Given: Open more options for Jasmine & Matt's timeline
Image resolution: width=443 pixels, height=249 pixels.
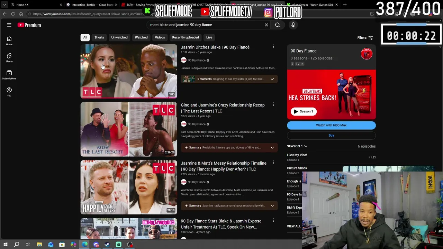Looking at the screenshot, I should click(x=273, y=163).
